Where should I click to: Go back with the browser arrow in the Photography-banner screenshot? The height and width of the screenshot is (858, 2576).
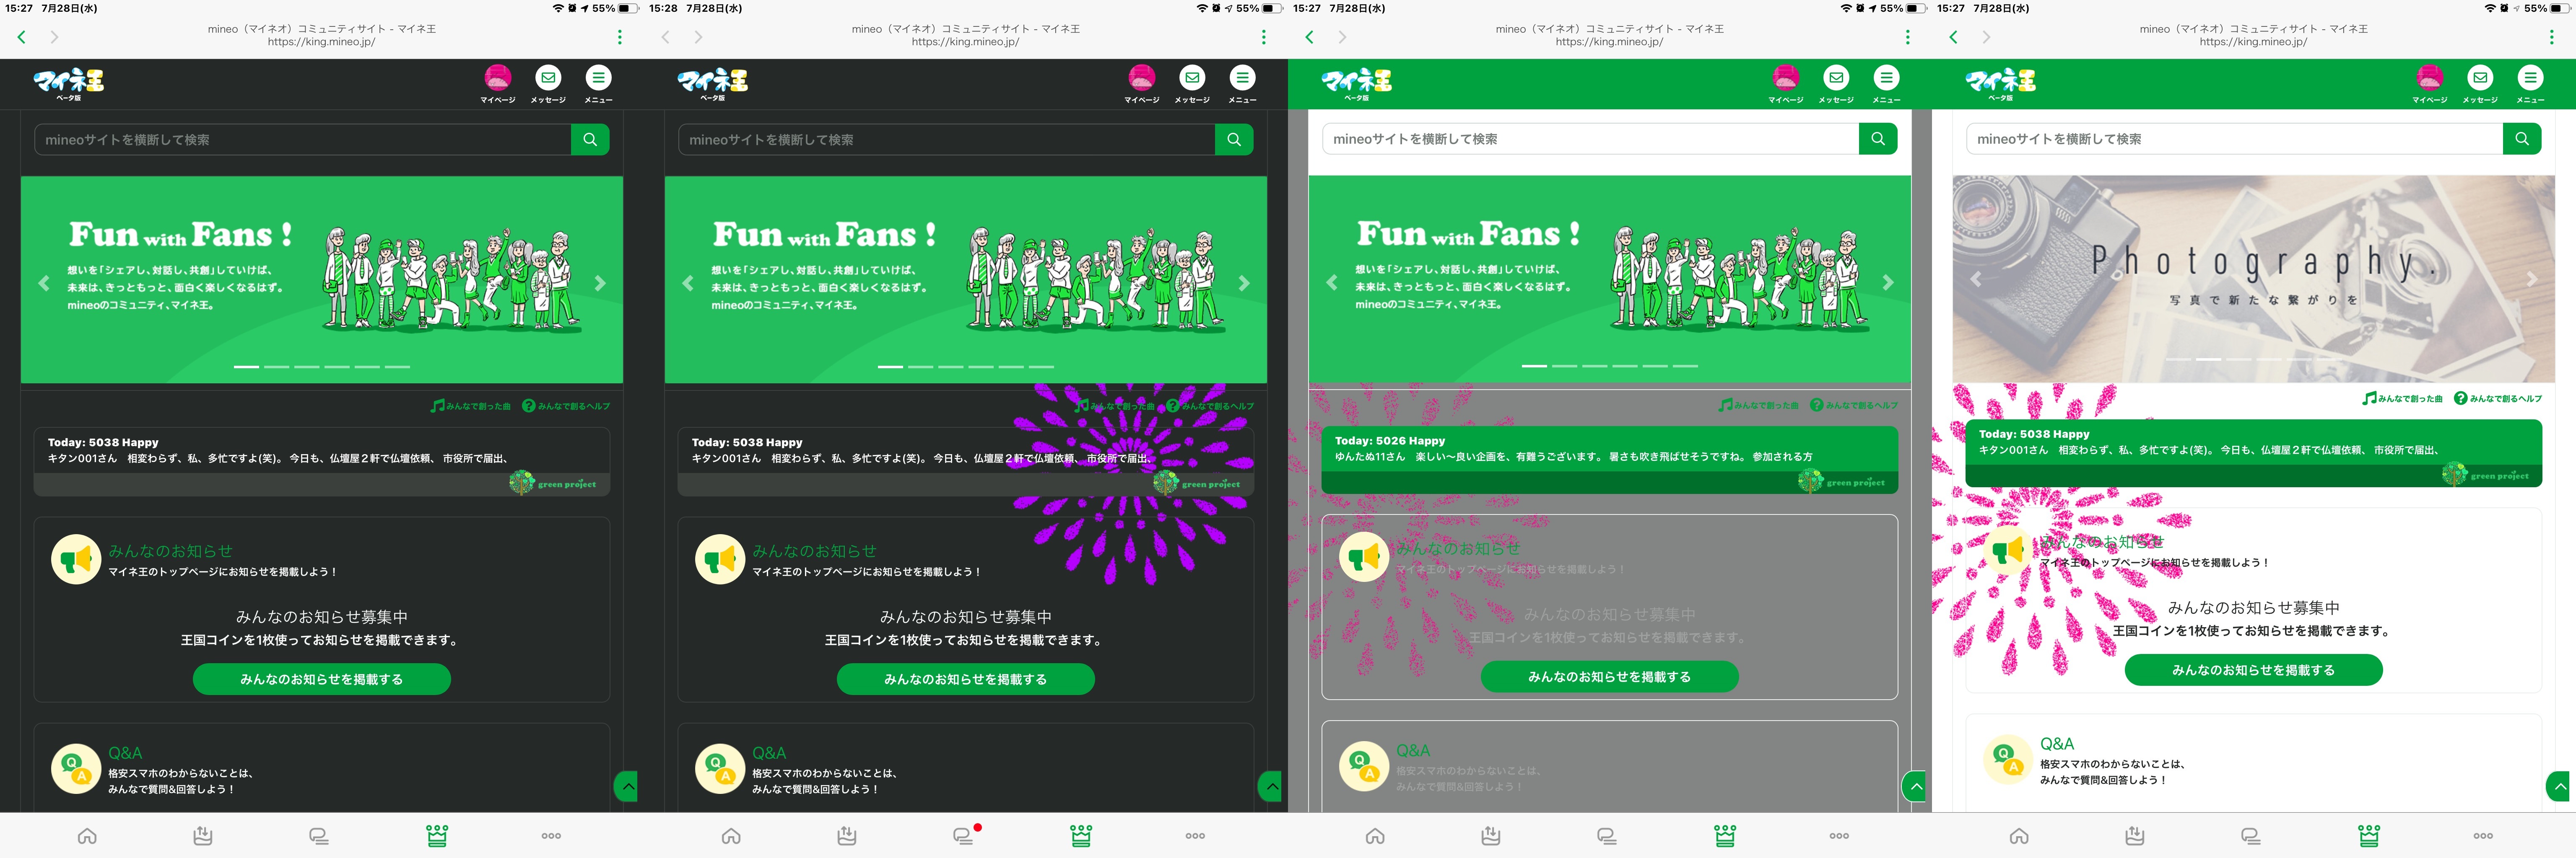[1953, 37]
